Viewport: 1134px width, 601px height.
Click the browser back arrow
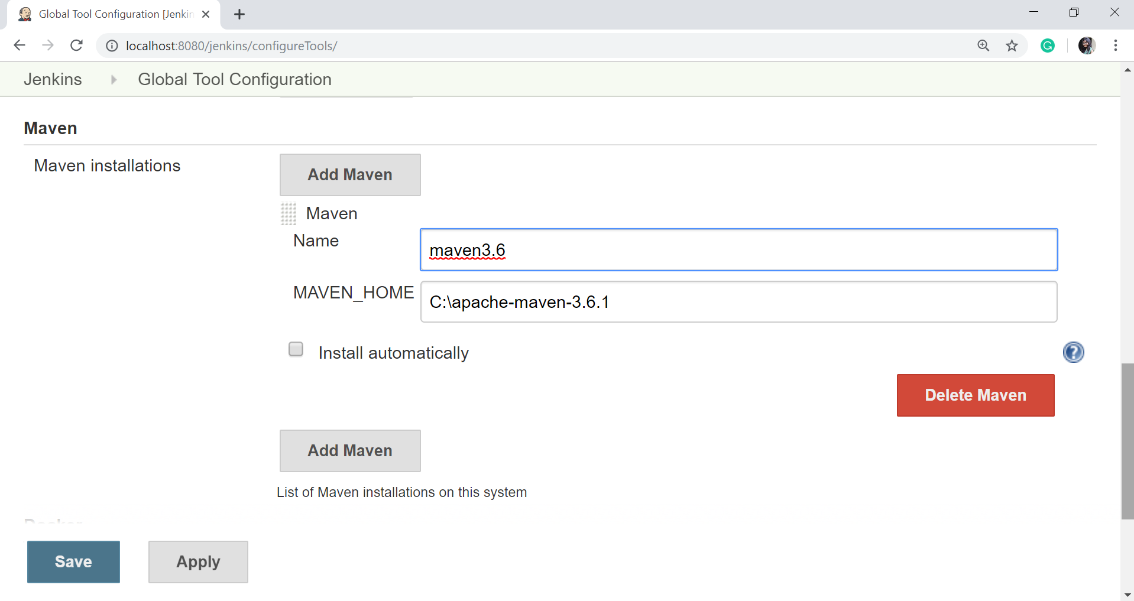point(20,46)
